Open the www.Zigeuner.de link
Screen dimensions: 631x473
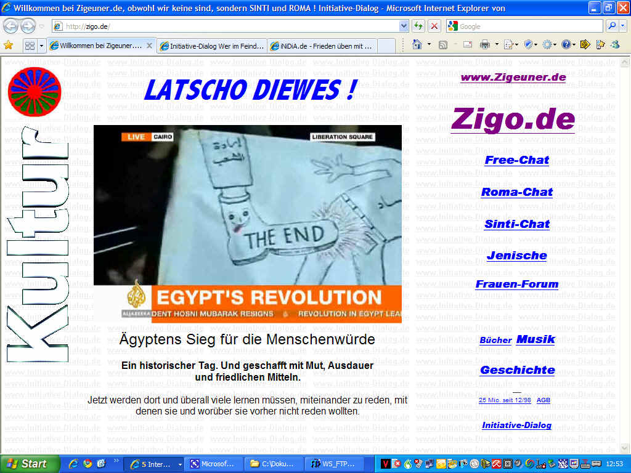tap(513, 77)
